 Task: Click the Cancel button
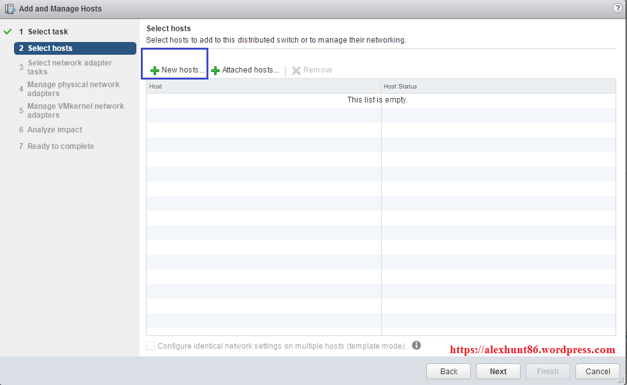pos(598,372)
